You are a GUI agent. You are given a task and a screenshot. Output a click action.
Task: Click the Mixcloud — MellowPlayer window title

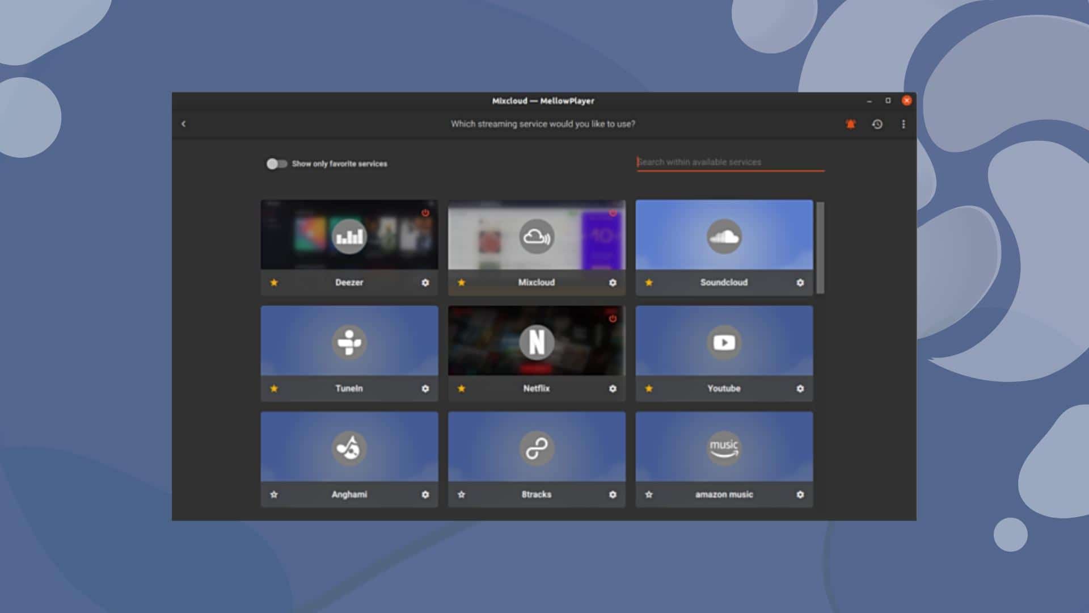click(x=543, y=101)
